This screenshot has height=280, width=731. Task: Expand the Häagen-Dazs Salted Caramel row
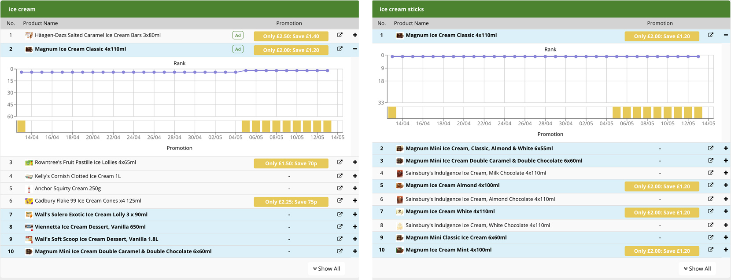point(355,35)
